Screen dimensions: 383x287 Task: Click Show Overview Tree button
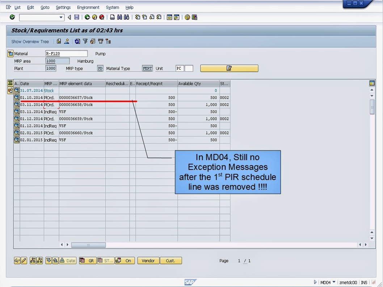tap(30, 42)
